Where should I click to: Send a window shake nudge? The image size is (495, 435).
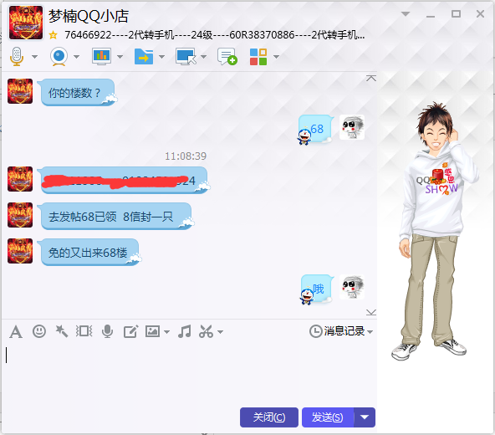(x=84, y=331)
